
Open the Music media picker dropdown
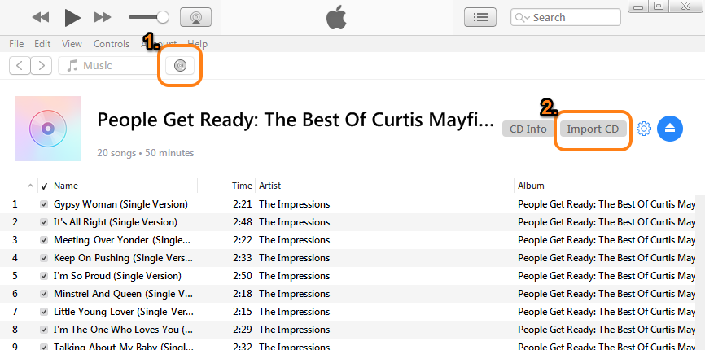tap(108, 66)
